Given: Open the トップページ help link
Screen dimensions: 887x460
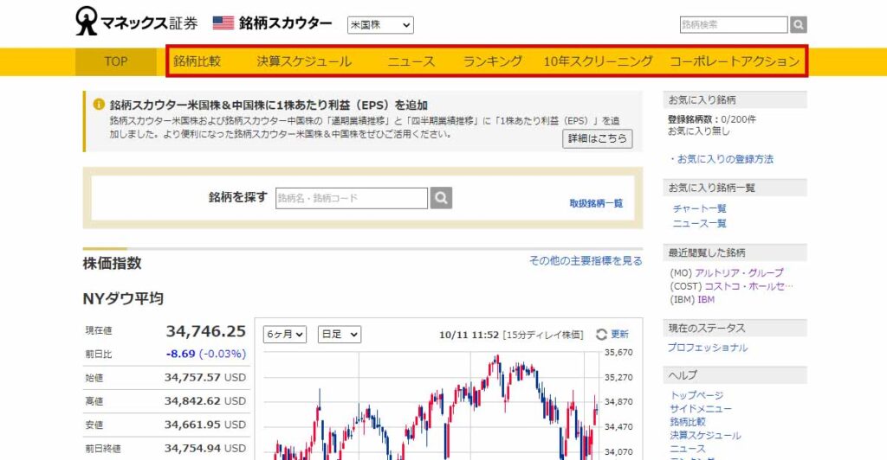Looking at the screenshot, I should coord(697,395).
